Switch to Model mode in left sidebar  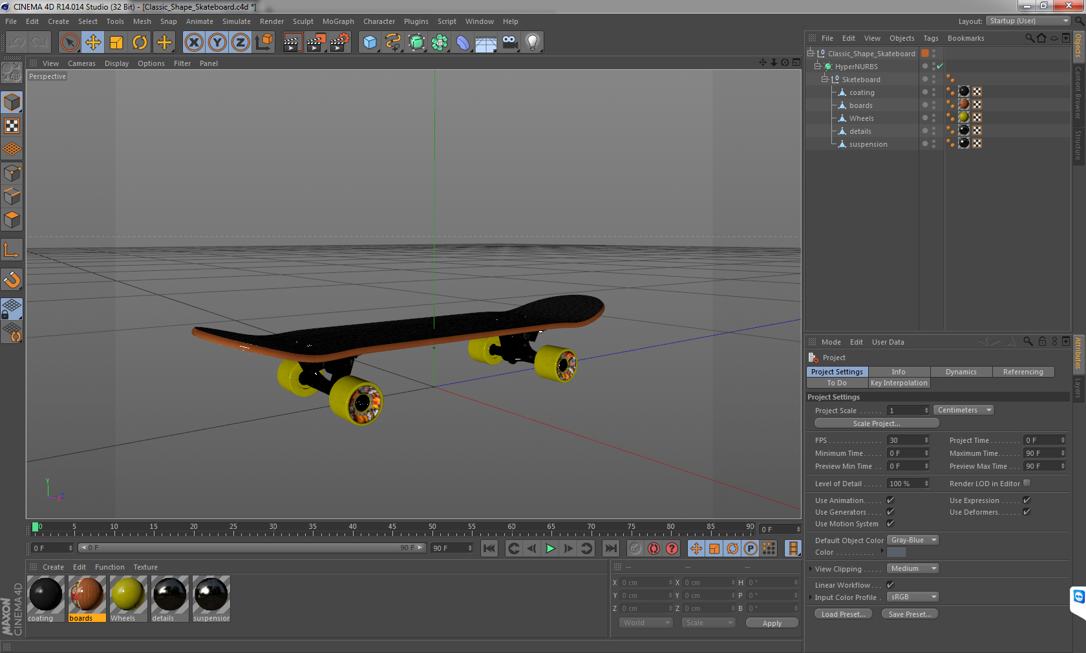tap(12, 102)
